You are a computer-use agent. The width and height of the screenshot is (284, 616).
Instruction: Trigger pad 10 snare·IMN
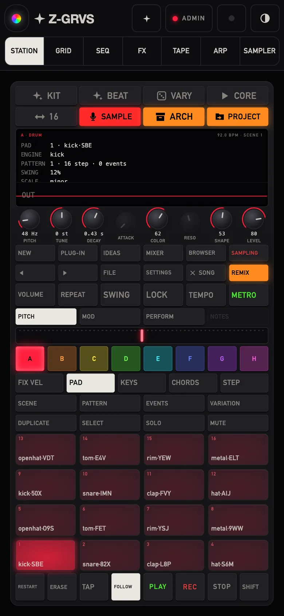110,485
